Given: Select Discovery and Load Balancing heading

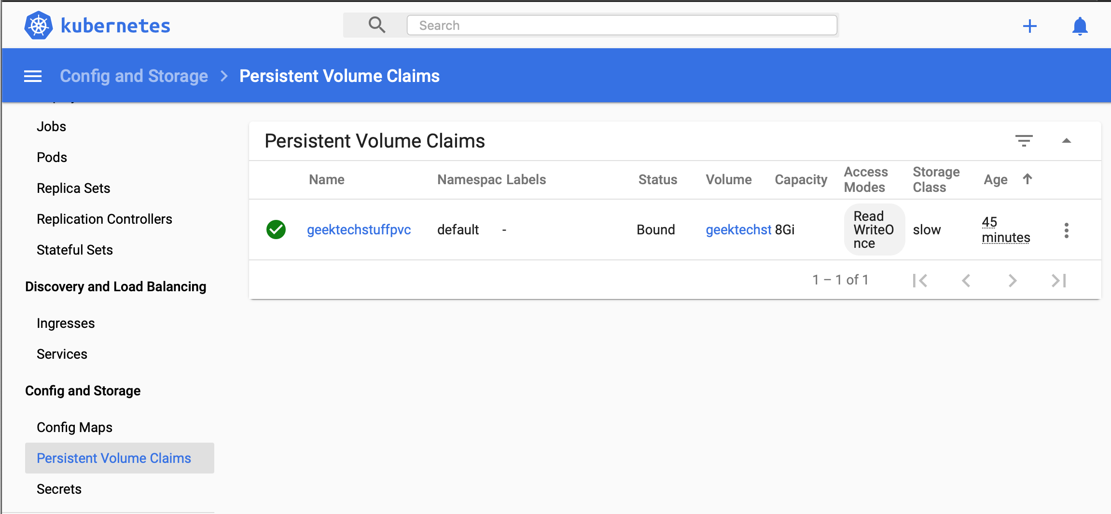Looking at the screenshot, I should point(116,286).
